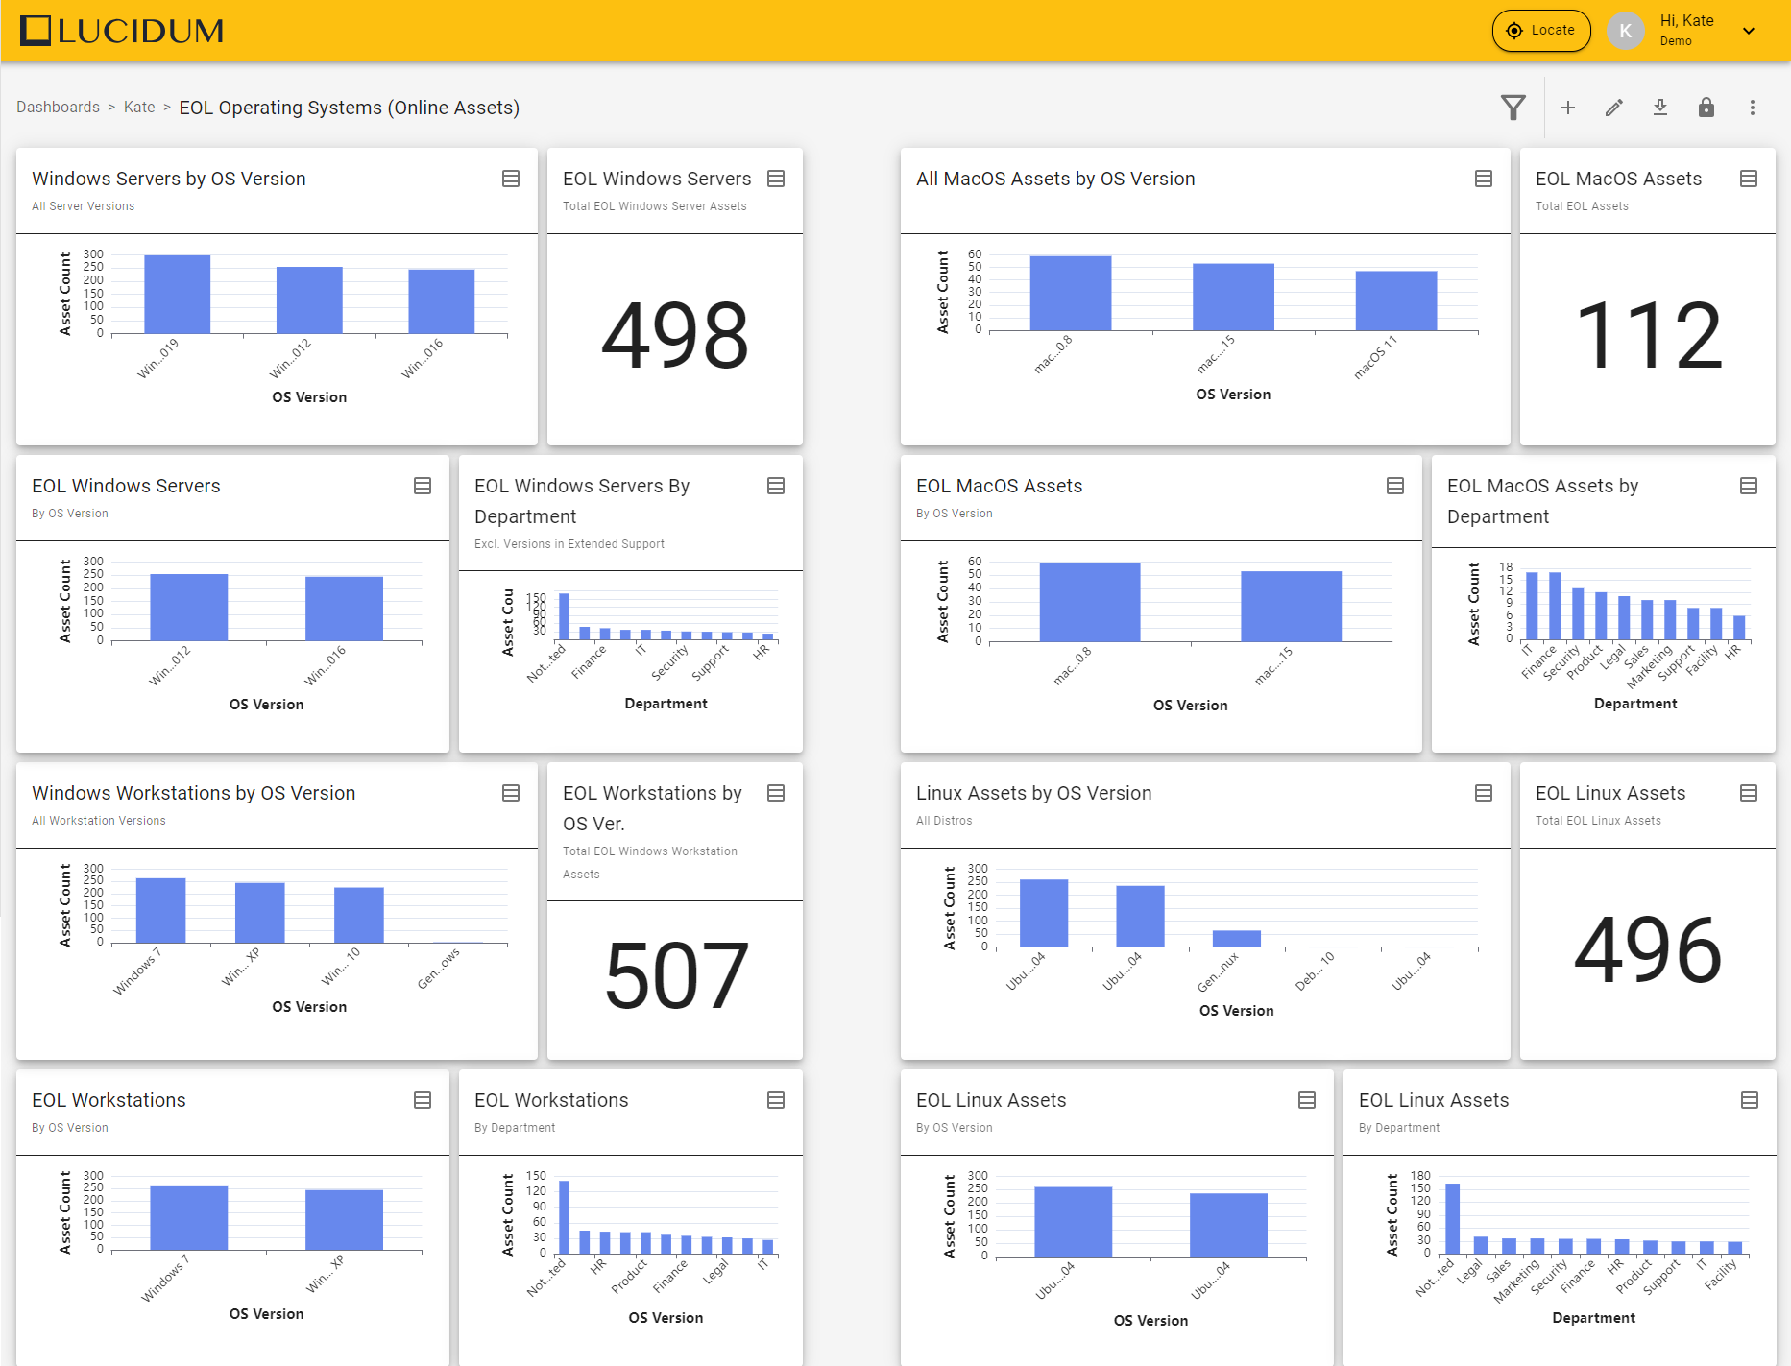Click the Lucidum logo
Viewport: 1791px width, 1366px height.
tap(122, 31)
